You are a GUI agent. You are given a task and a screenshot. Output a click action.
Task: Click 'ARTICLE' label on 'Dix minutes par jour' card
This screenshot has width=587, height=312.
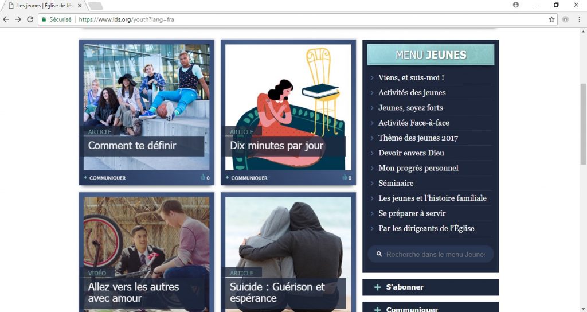click(241, 132)
